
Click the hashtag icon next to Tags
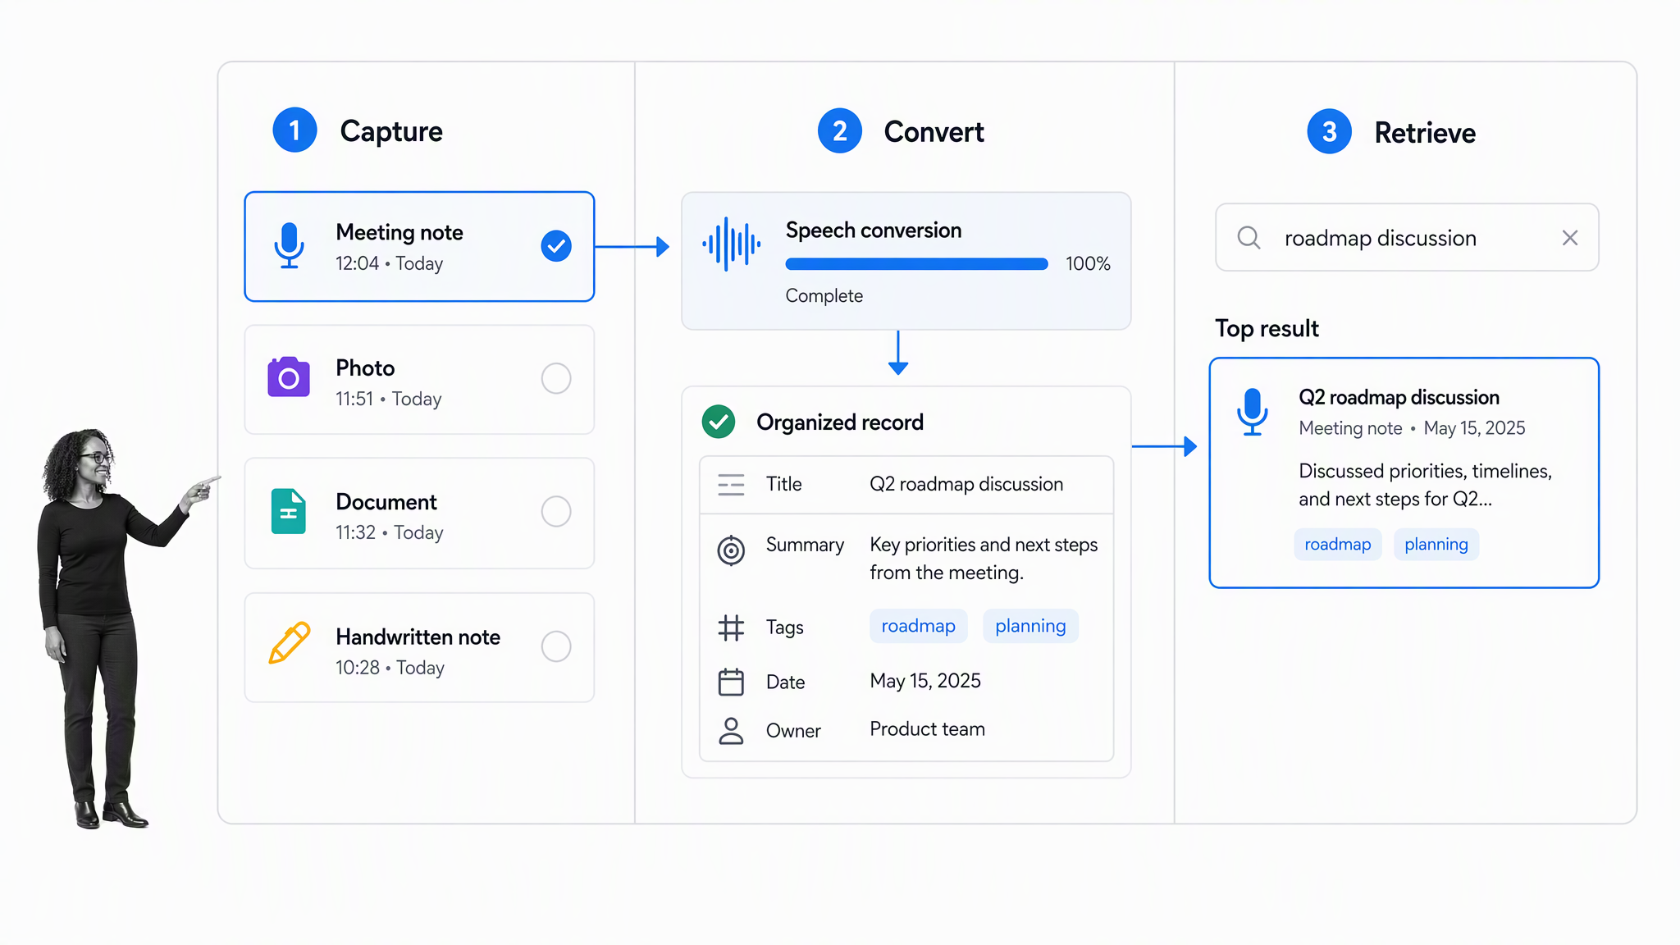(x=731, y=628)
